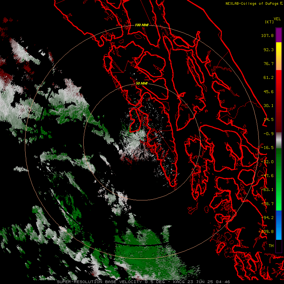Click the 45.6 velocity scale value
Screen dimensions: 284x284
pyautogui.click(x=269, y=92)
